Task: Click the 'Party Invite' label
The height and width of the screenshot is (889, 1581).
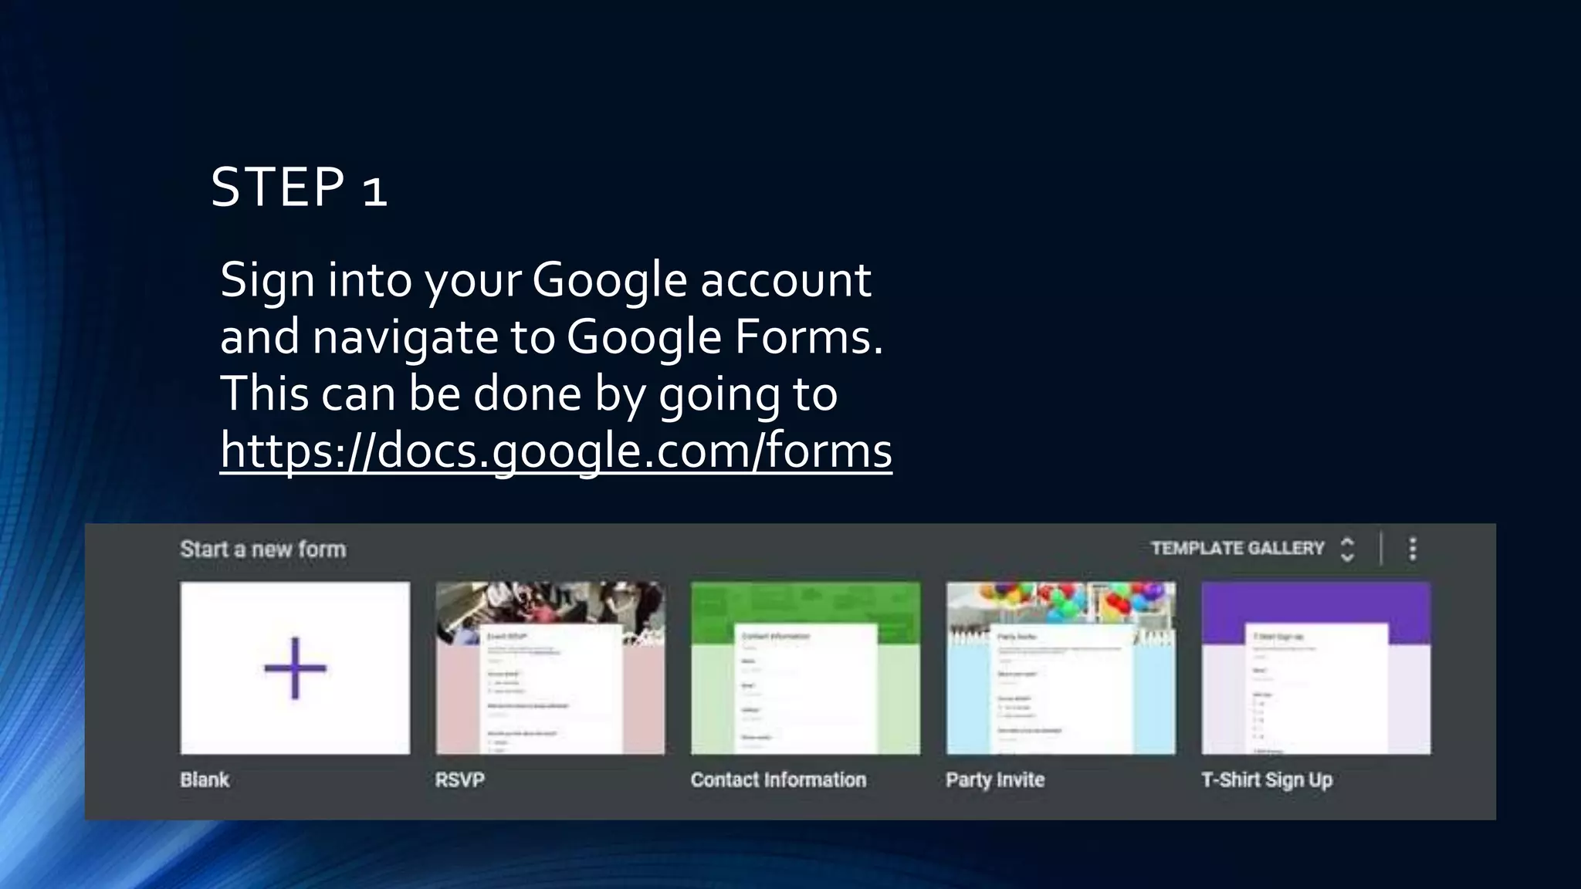Action: 995,780
